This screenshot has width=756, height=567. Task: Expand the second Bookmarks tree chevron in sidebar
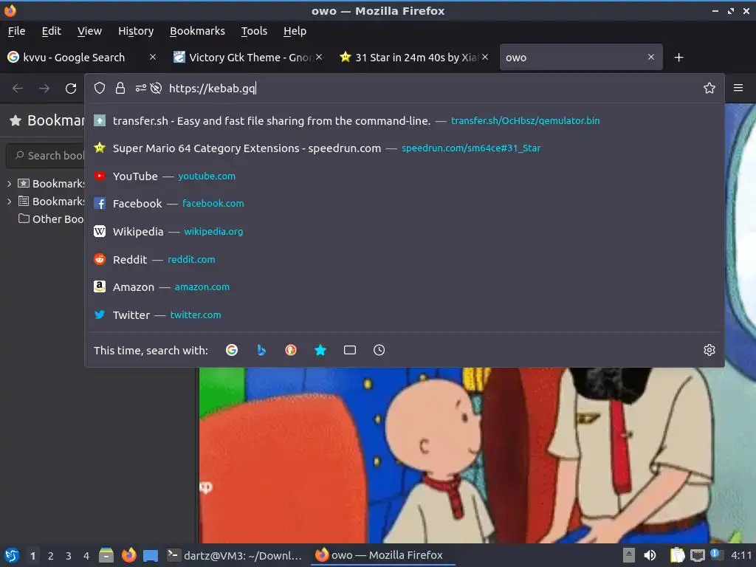coord(9,202)
